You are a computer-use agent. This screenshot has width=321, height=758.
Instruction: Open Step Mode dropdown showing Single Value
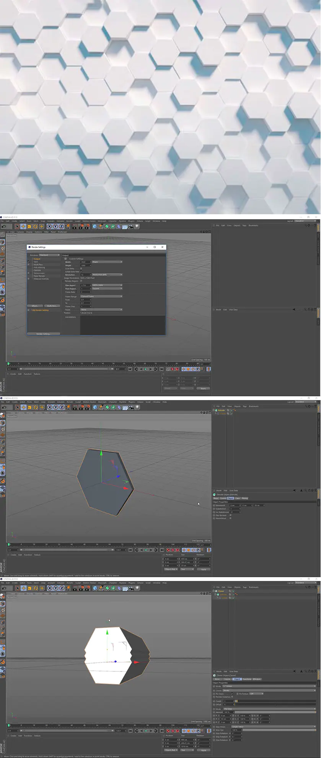point(274,727)
